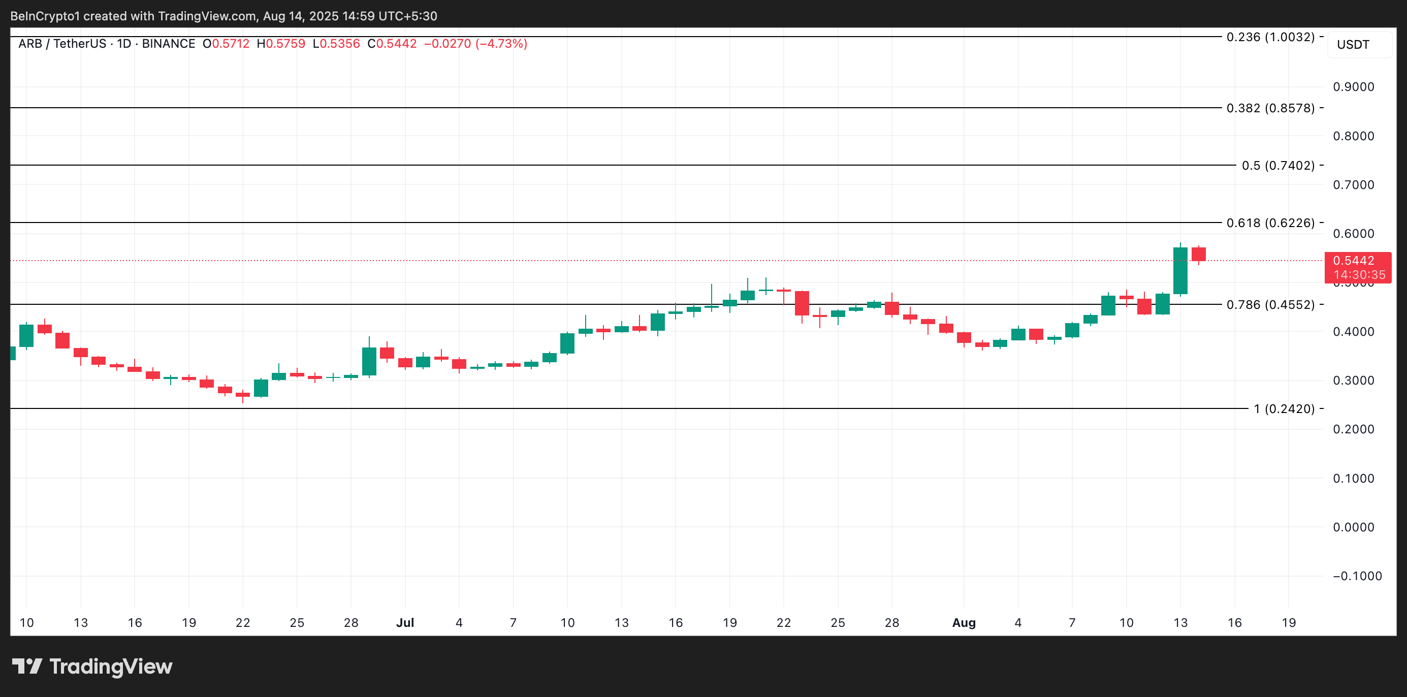Click the 1 (0.2420) Fibonacci label
1407x697 pixels.
(1284, 408)
